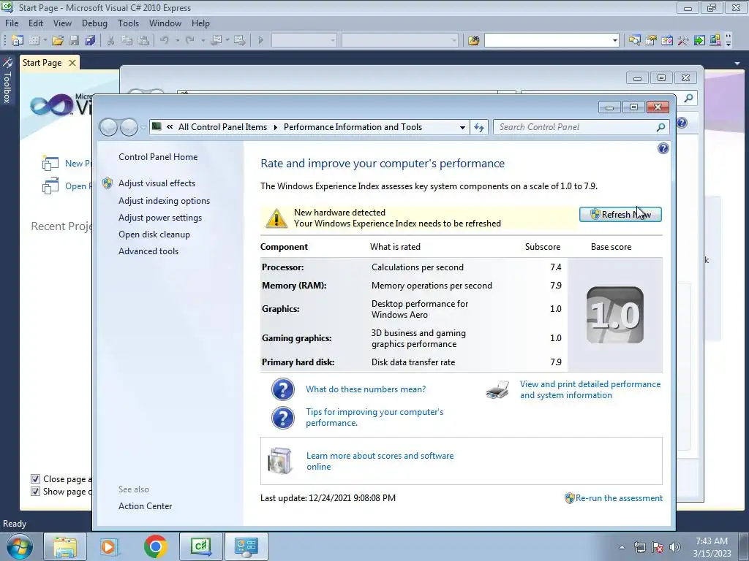The image size is (749, 561).
Task: Click Action Center flag in system tray
Action: [658, 546]
